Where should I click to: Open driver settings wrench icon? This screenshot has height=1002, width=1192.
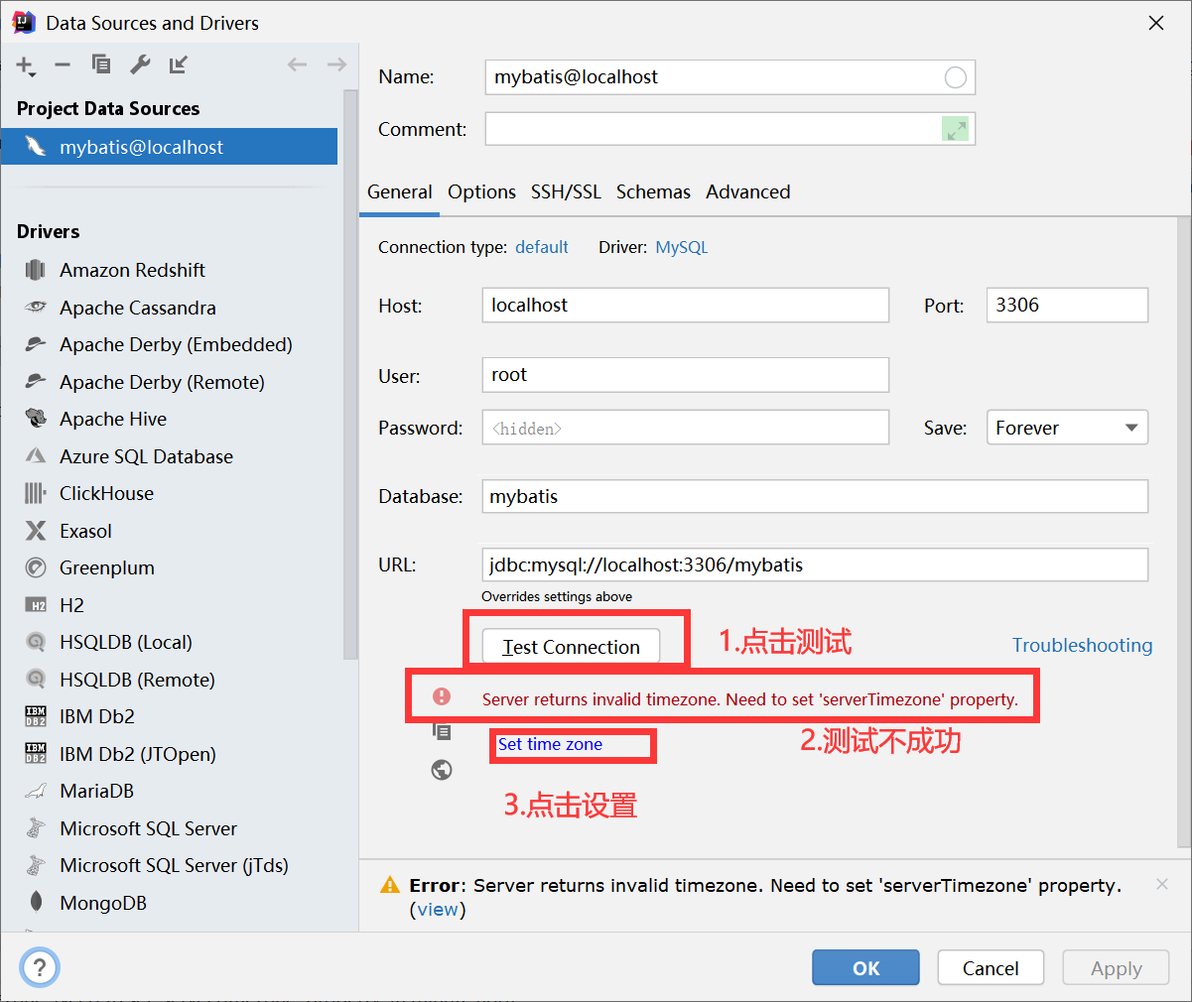click(140, 64)
